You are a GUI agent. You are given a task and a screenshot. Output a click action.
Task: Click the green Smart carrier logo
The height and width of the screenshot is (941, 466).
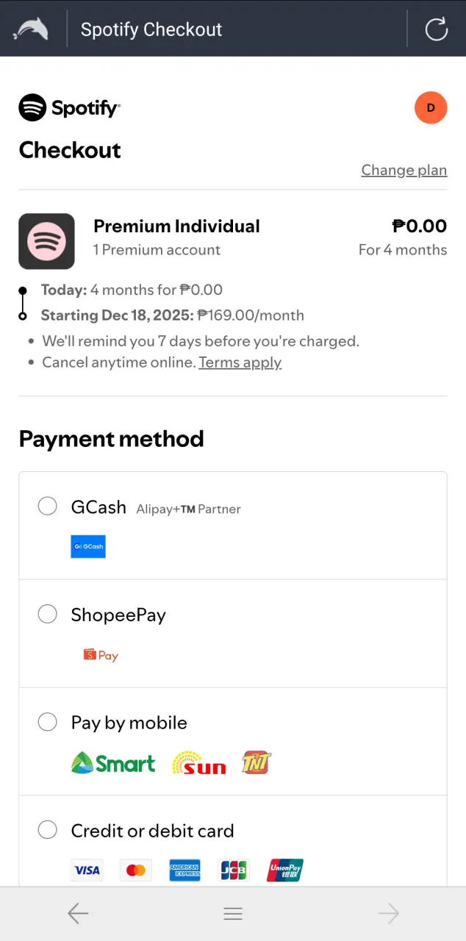click(113, 763)
